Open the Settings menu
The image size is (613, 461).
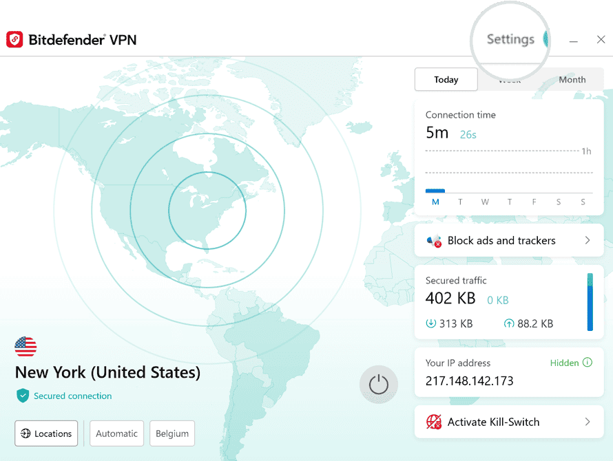(x=510, y=39)
